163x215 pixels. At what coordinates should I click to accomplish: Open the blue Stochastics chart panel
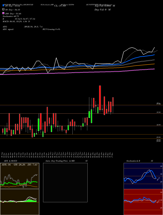(x=143, y=176)
